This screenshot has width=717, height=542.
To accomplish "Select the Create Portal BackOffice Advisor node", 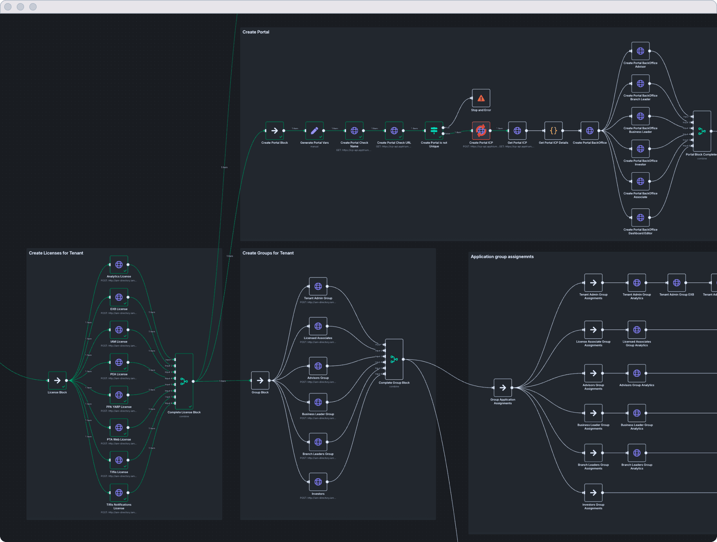I will pos(640,51).
